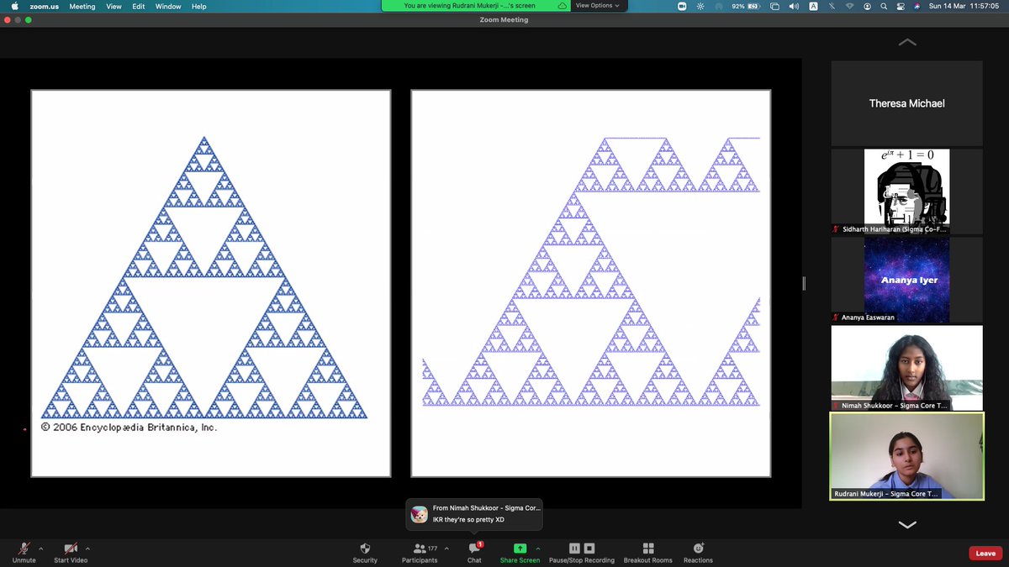The image size is (1009, 567).
Task: Pause the meeting recording
Action: tap(574, 548)
